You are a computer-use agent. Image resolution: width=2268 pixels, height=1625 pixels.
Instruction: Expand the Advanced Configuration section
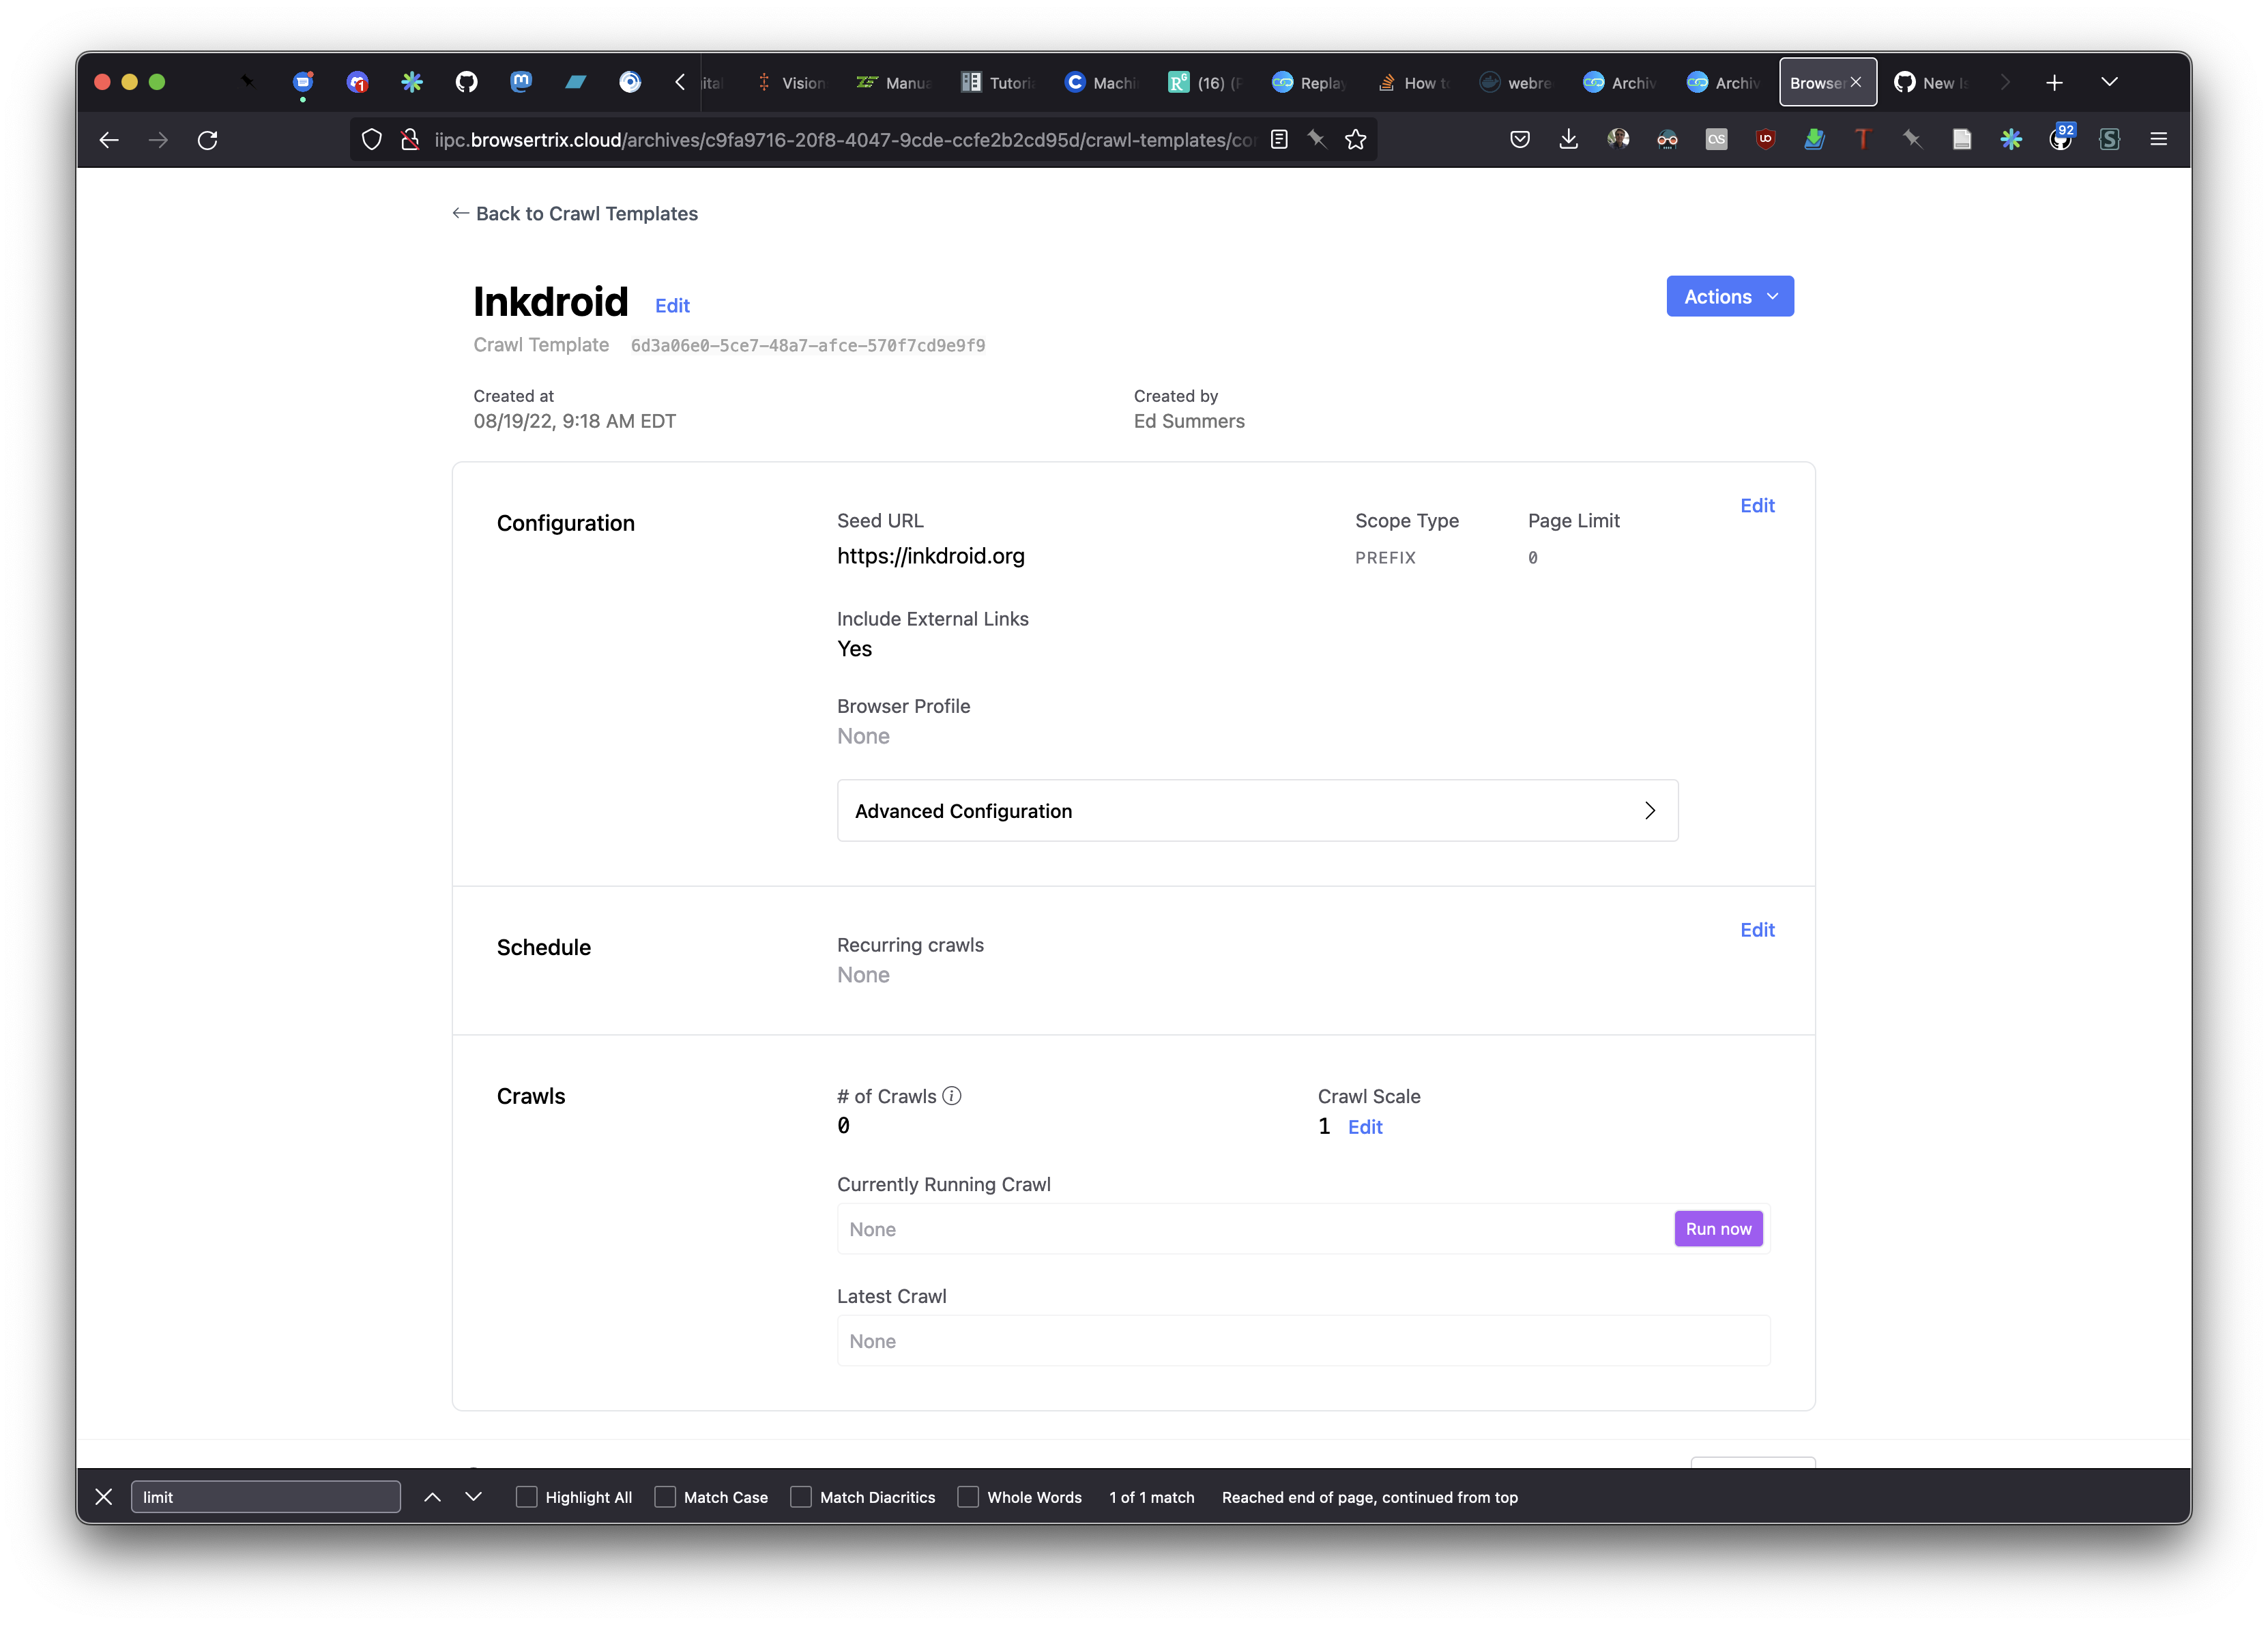tap(1256, 811)
